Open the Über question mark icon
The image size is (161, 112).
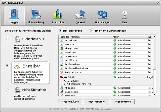125,15
